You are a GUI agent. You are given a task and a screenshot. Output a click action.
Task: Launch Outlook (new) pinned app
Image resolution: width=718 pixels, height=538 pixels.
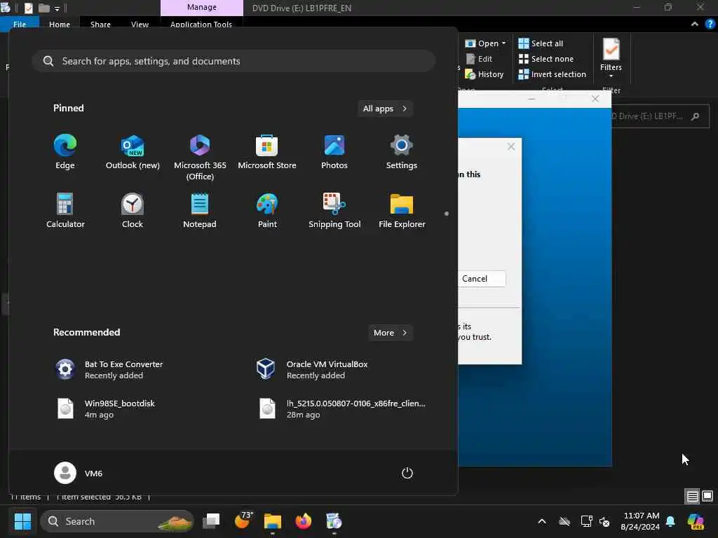(x=133, y=152)
